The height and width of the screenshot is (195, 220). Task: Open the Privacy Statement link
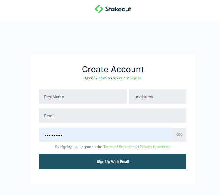tap(155, 147)
